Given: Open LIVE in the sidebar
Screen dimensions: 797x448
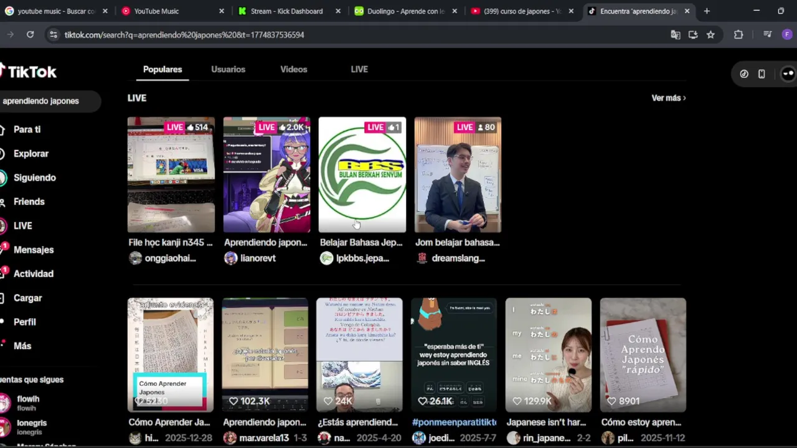Looking at the screenshot, I should click(x=22, y=226).
